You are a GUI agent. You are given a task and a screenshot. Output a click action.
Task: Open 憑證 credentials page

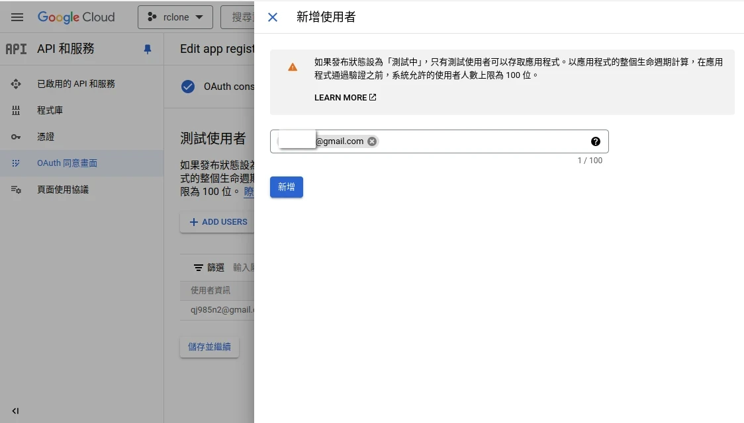point(46,137)
